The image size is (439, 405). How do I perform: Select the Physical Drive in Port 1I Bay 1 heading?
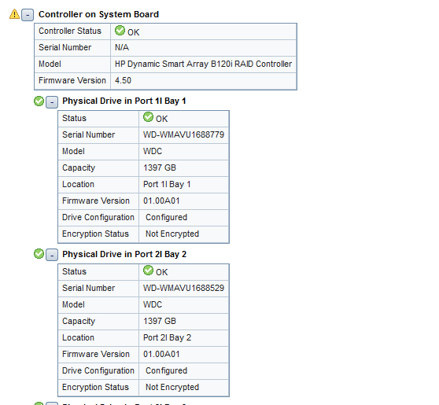click(124, 101)
